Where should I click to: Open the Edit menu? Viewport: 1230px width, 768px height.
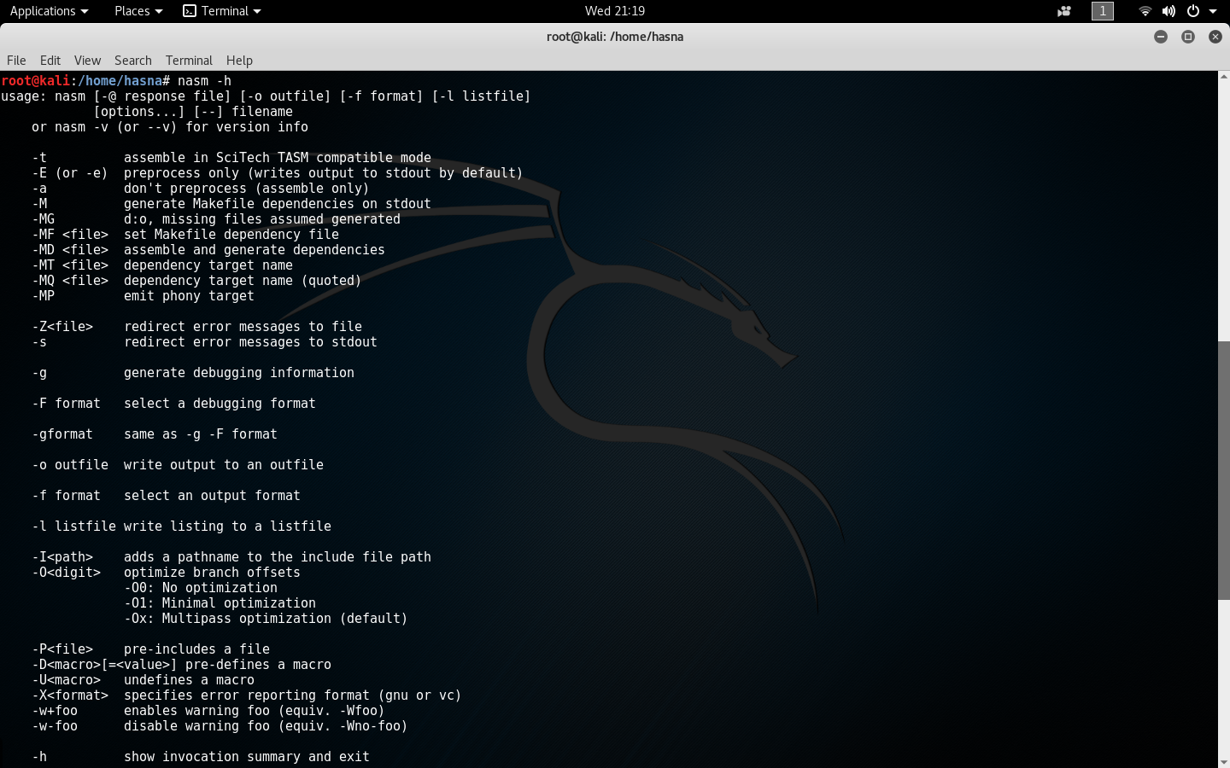(x=50, y=61)
